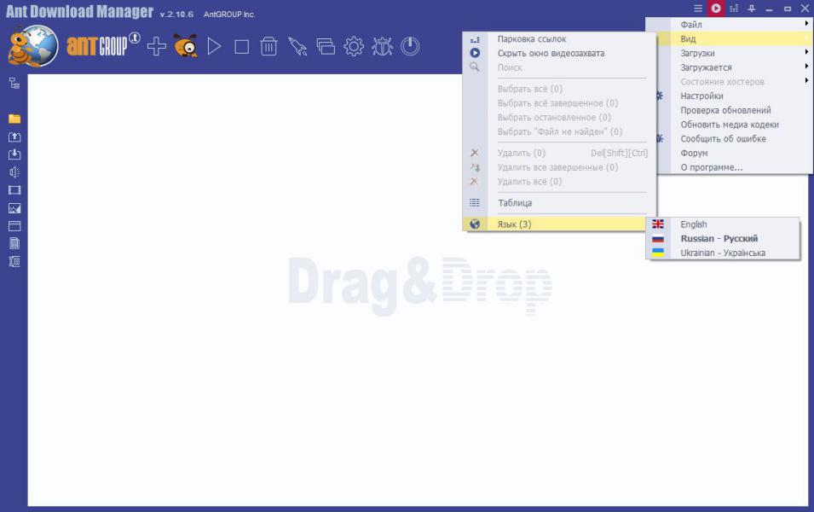Click the bug report icon in toolbar
814x512 pixels.
coord(382,46)
